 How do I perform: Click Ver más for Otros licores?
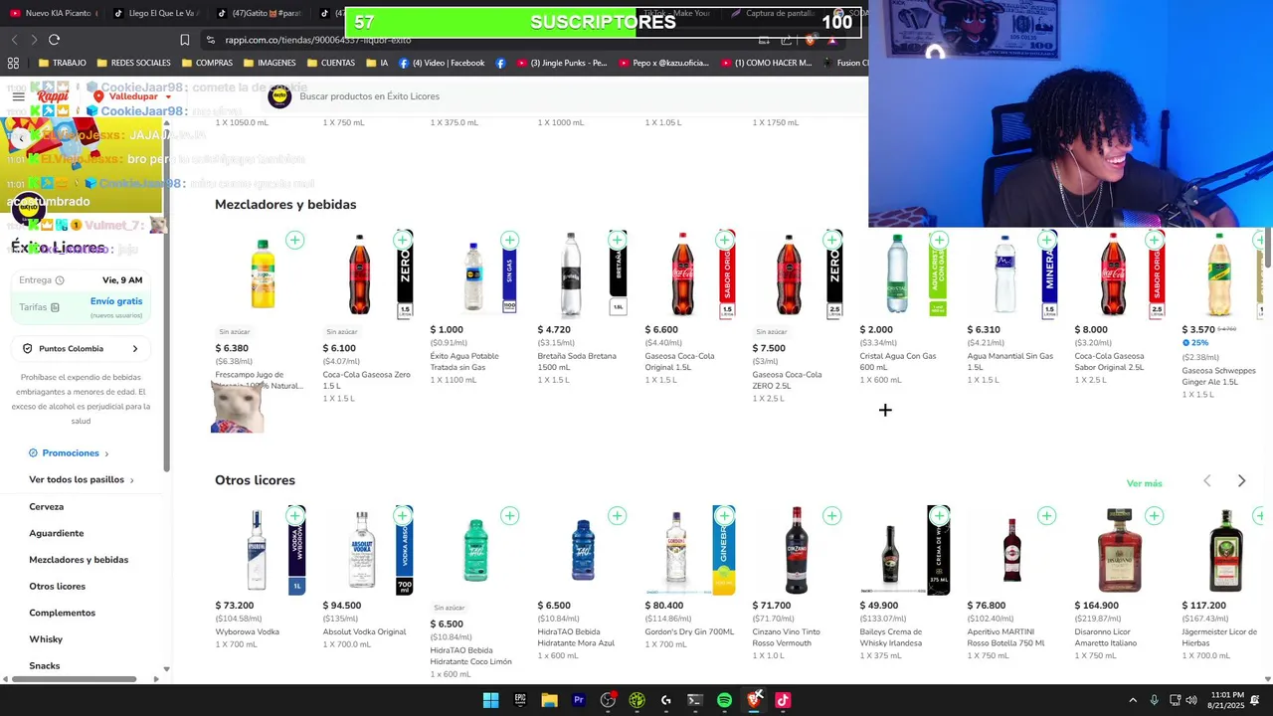tap(1144, 483)
